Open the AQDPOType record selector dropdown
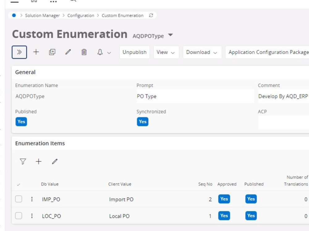Image resolution: width=309 pixels, height=231 pixels. (x=171, y=35)
